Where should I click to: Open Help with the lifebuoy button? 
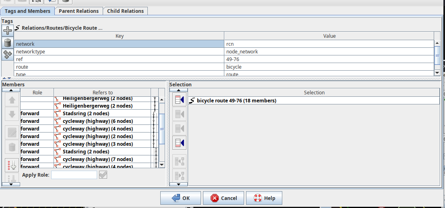264,198
